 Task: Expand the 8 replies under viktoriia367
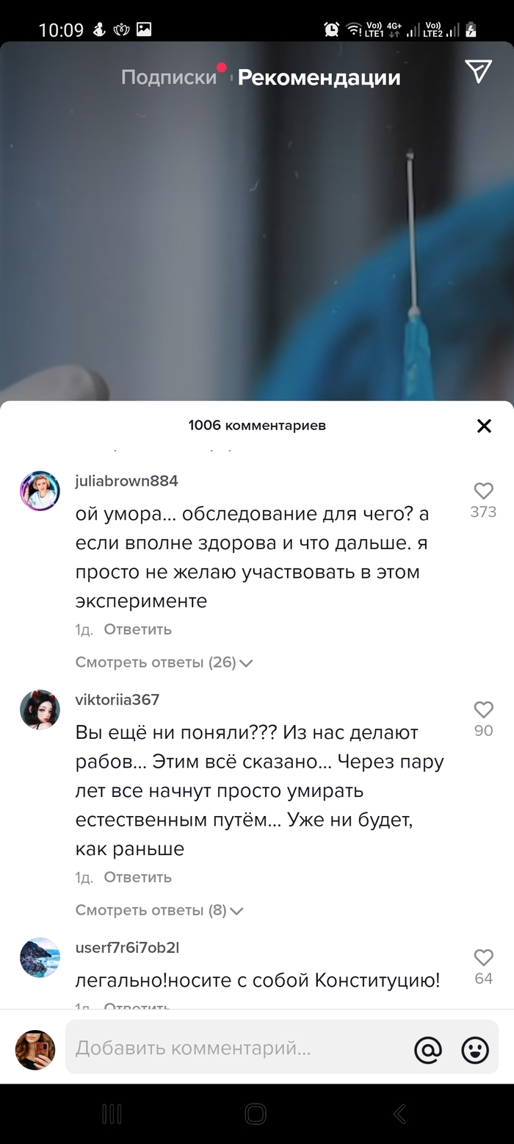pos(159,910)
